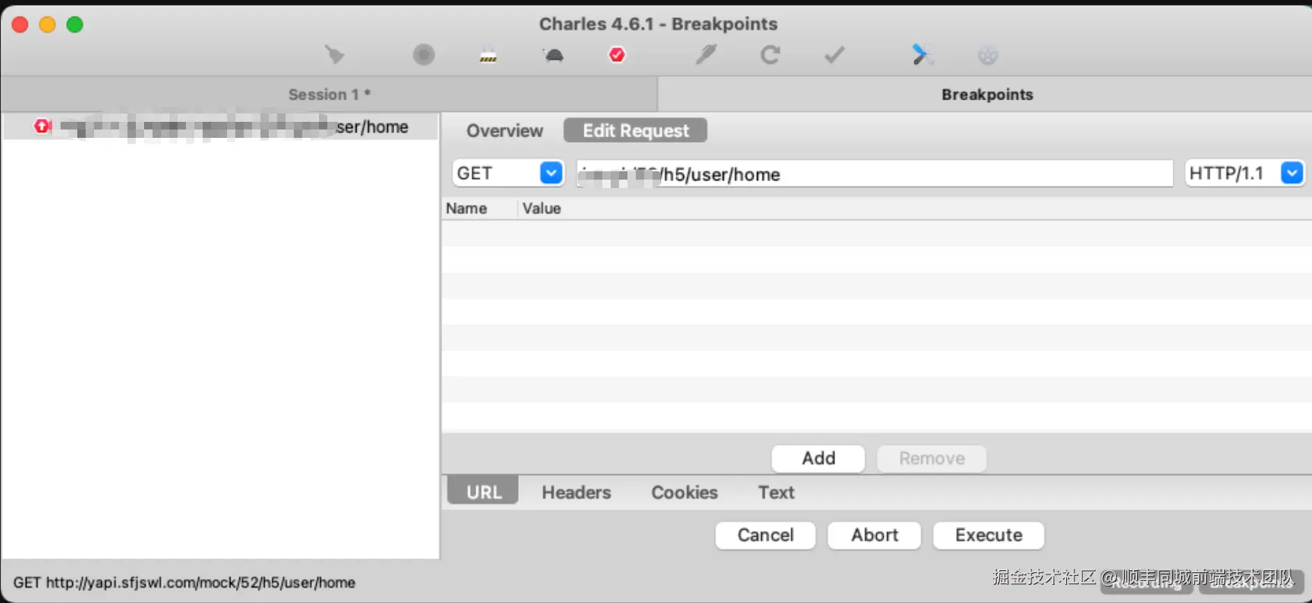Image resolution: width=1312 pixels, height=603 pixels.
Task: Toggle SSL proxying icon in toolbar
Action: 488,54
